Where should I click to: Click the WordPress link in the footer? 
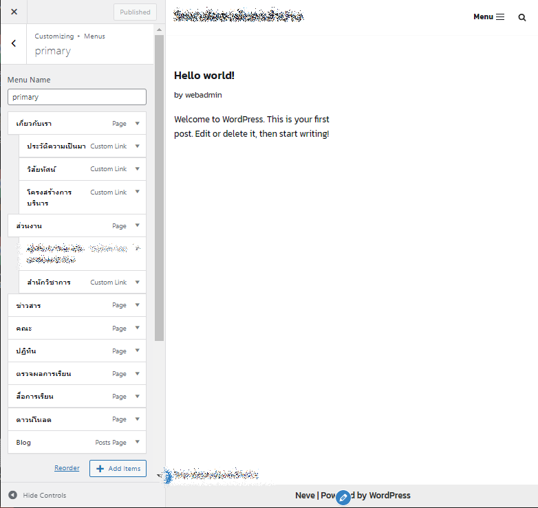tap(389, 495)
